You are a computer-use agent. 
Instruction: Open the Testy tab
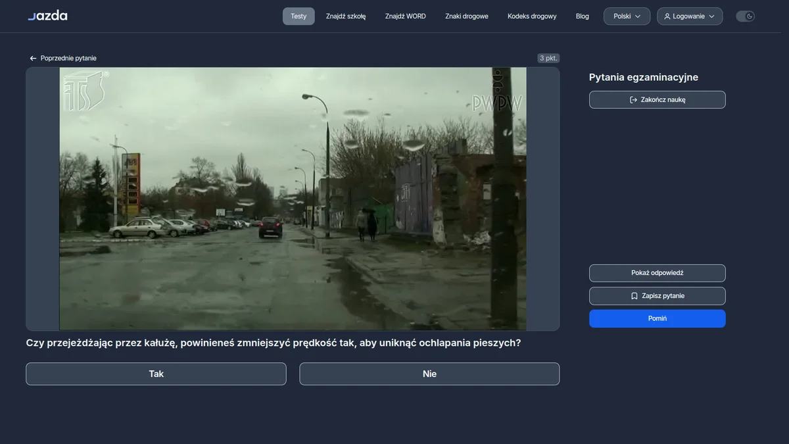tap(299, 16)
